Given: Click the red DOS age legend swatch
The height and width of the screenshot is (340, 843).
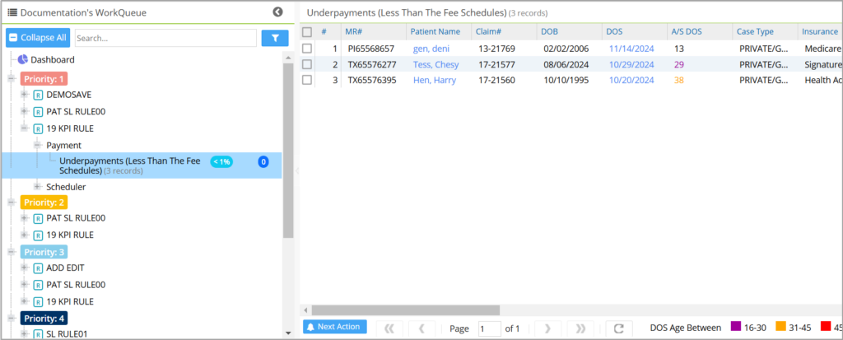Looking at the screenshot, I should 825,326.
